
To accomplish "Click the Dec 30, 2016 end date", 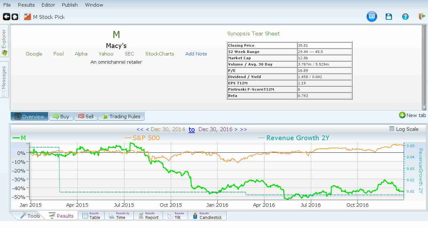I will 216,129.
